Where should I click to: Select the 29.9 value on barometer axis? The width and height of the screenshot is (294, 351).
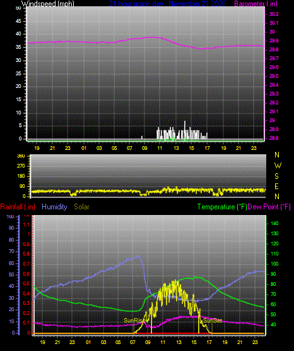[274, 40]
